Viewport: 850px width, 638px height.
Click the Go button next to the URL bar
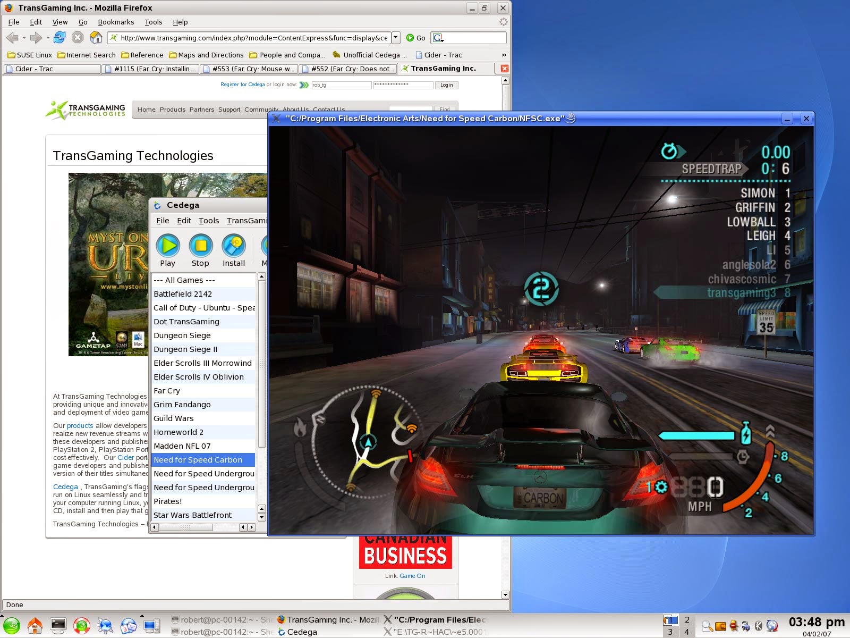coord(416,38)
